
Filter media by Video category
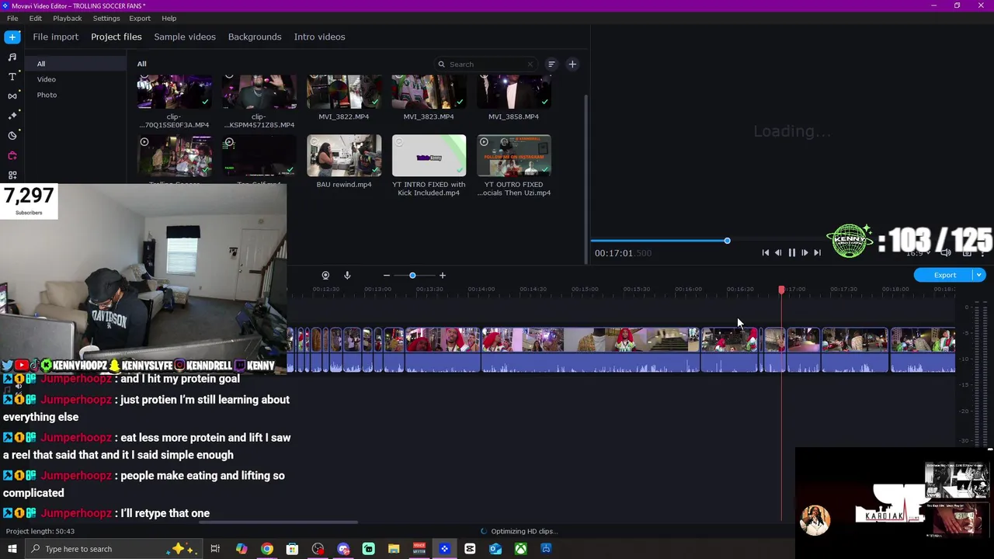pos(47,79)
